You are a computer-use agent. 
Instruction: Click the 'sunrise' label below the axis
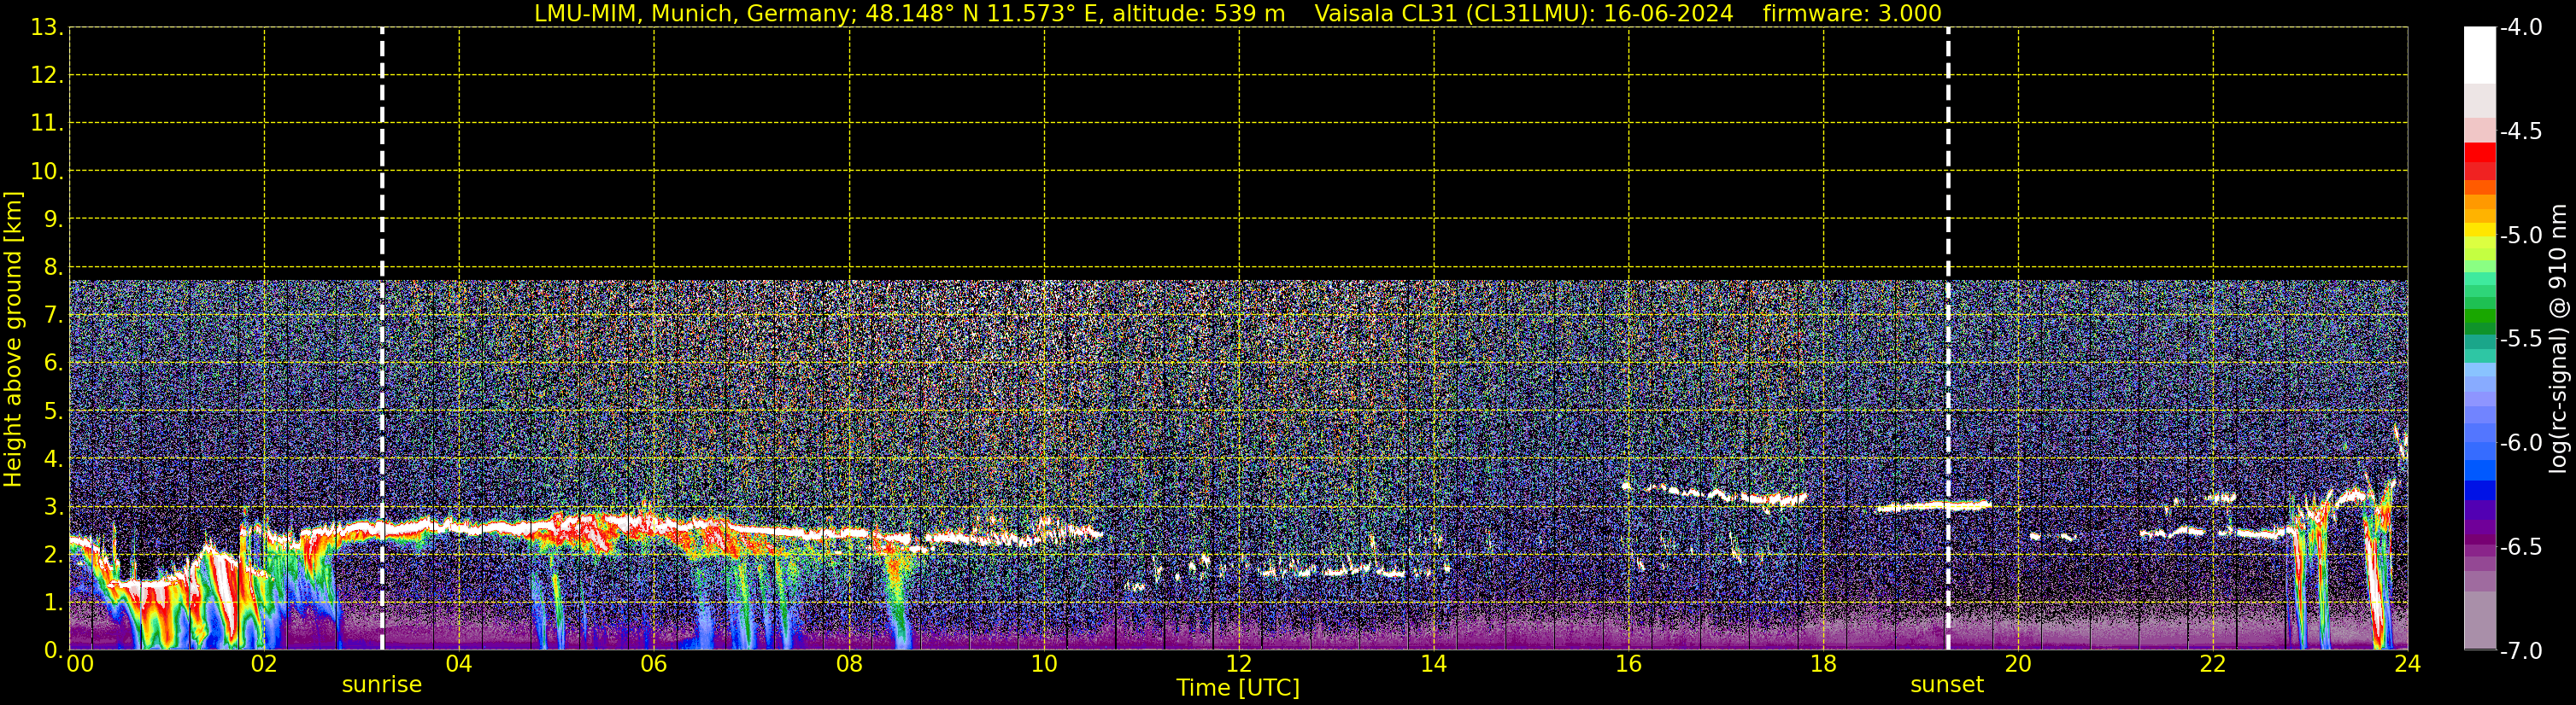point(381,685)
